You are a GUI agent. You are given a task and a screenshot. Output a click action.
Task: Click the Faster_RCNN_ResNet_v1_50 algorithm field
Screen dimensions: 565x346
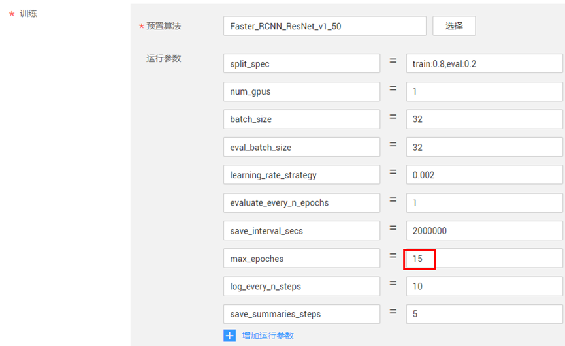coord(324,26)
